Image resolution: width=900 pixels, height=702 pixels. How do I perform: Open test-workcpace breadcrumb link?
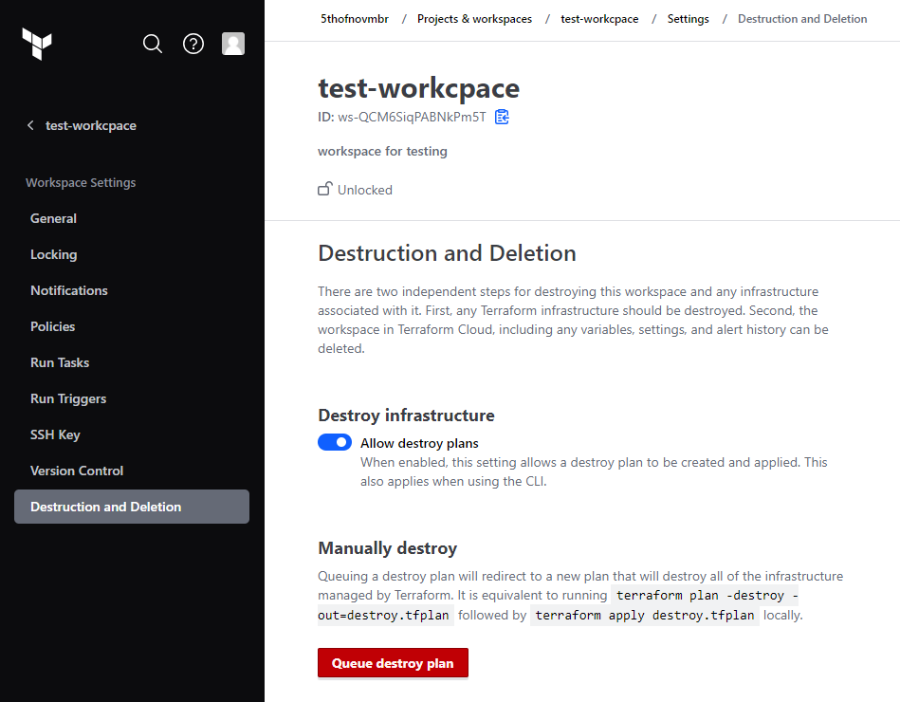coord(599,19)
